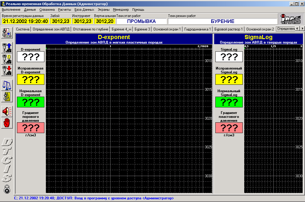Click the drill tool red down-arrow icon
This screenshot has height=202, width=305.
(7, 71)
